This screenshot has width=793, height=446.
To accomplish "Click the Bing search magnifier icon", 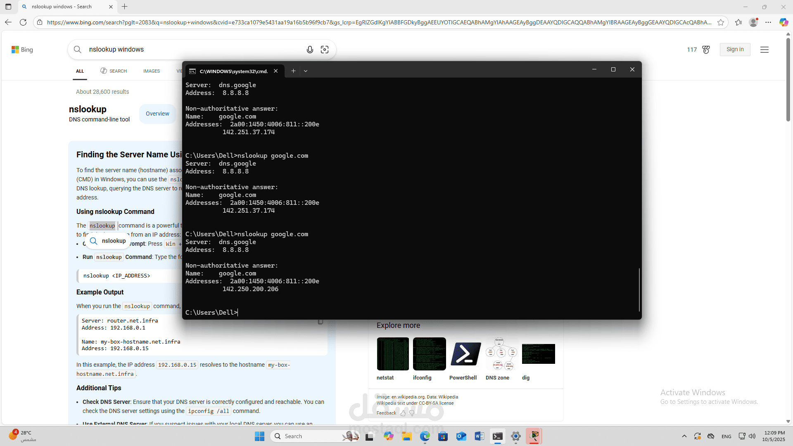I will pyautogui.click(x=77, y=50).
